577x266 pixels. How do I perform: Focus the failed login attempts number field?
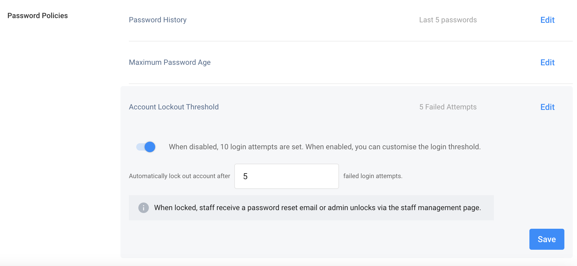click(286, 176)
